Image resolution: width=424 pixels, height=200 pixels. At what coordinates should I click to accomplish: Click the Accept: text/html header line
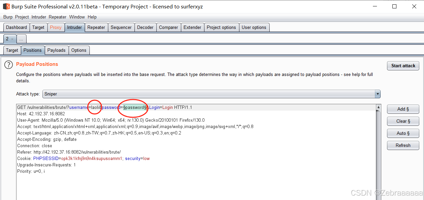click(x=135, y=127)
